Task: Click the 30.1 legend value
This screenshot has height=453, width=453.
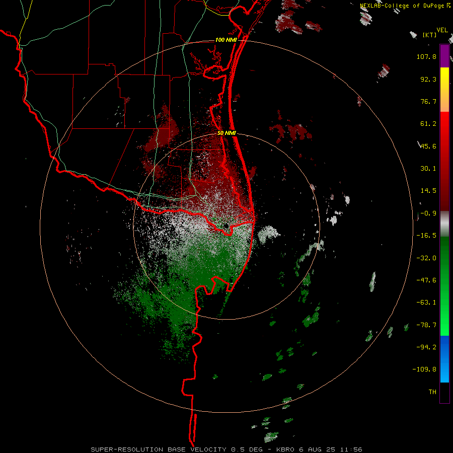Action: point(428,169)
